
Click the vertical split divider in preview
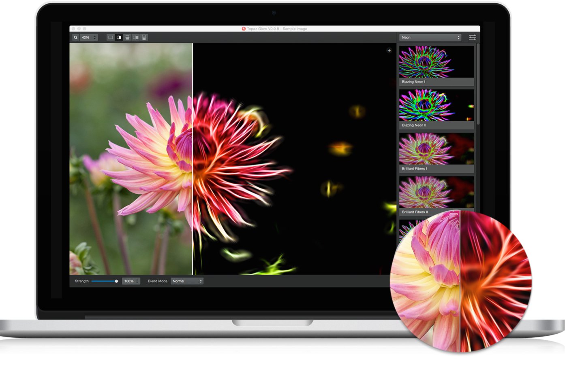click(193, 159)
